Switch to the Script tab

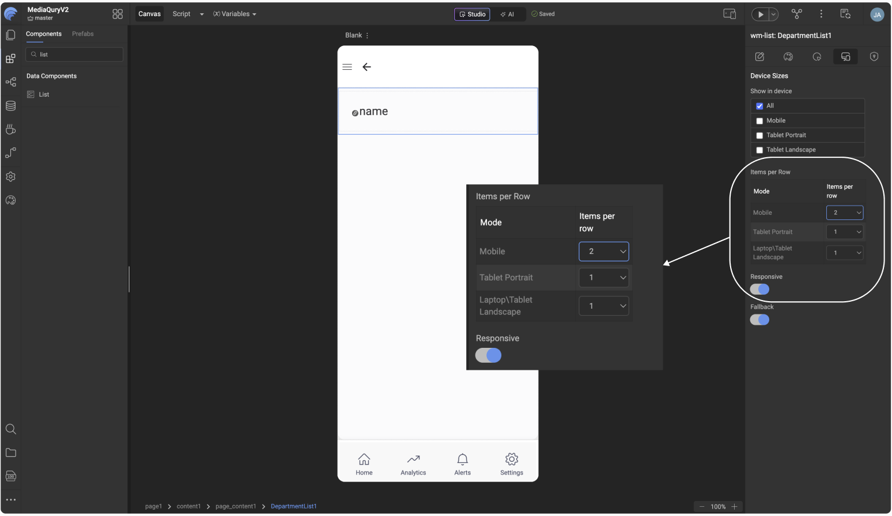point(182,14)
